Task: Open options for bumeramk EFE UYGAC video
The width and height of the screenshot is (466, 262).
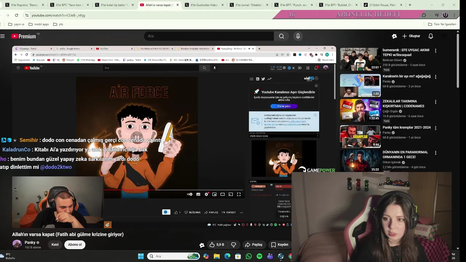Action: (x=435, y=51)
